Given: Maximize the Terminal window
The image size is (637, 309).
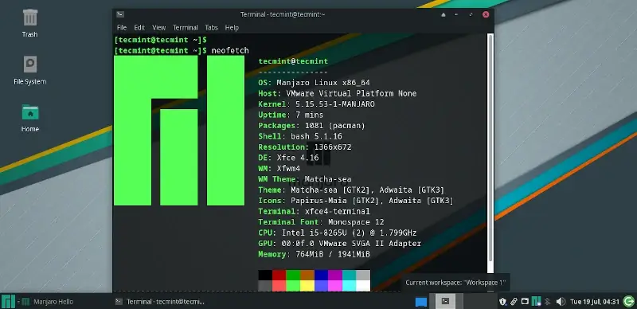Looking at the screenshot, I should (x=471, y=14).
